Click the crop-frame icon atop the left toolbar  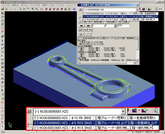click(x=2, y=13)
